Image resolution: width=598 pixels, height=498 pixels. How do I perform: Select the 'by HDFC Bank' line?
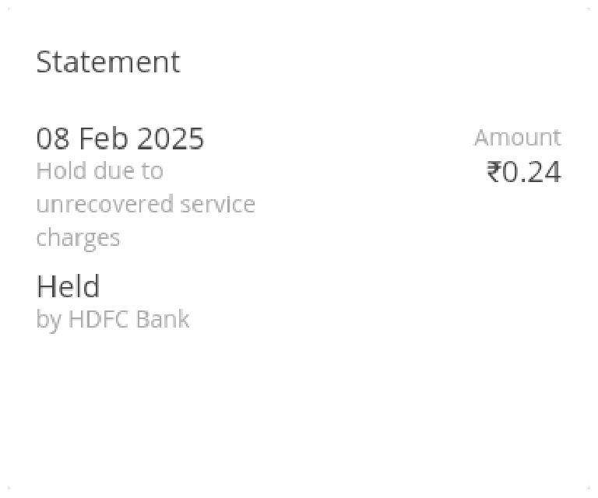pos(113,319)
